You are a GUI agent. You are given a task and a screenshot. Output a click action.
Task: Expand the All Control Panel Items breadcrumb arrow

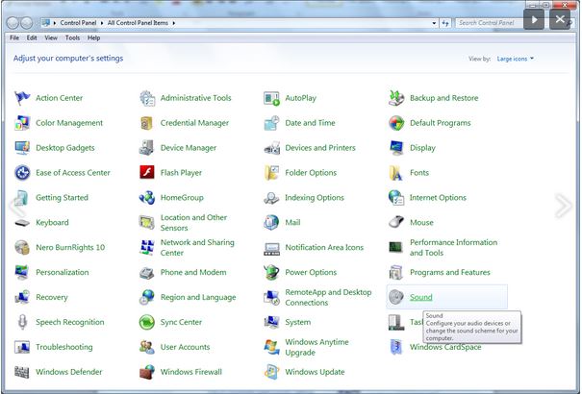(x=173, y=22)
